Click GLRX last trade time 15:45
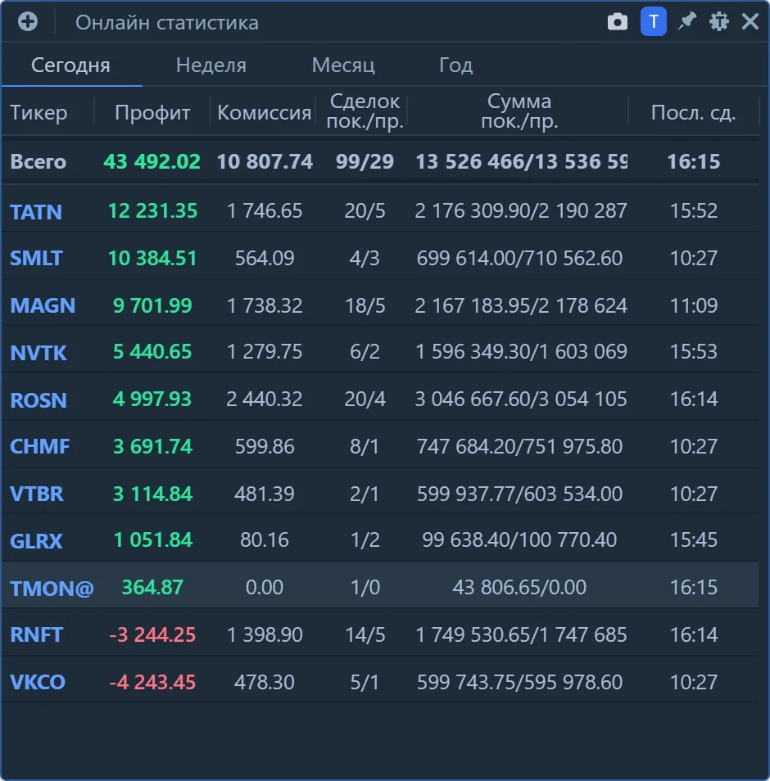 click(x=693, y=540)
